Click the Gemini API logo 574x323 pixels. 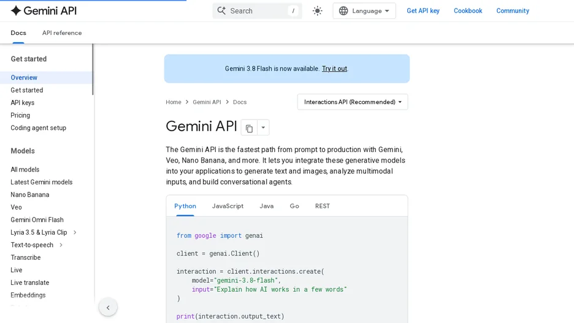tap(44, 10)
